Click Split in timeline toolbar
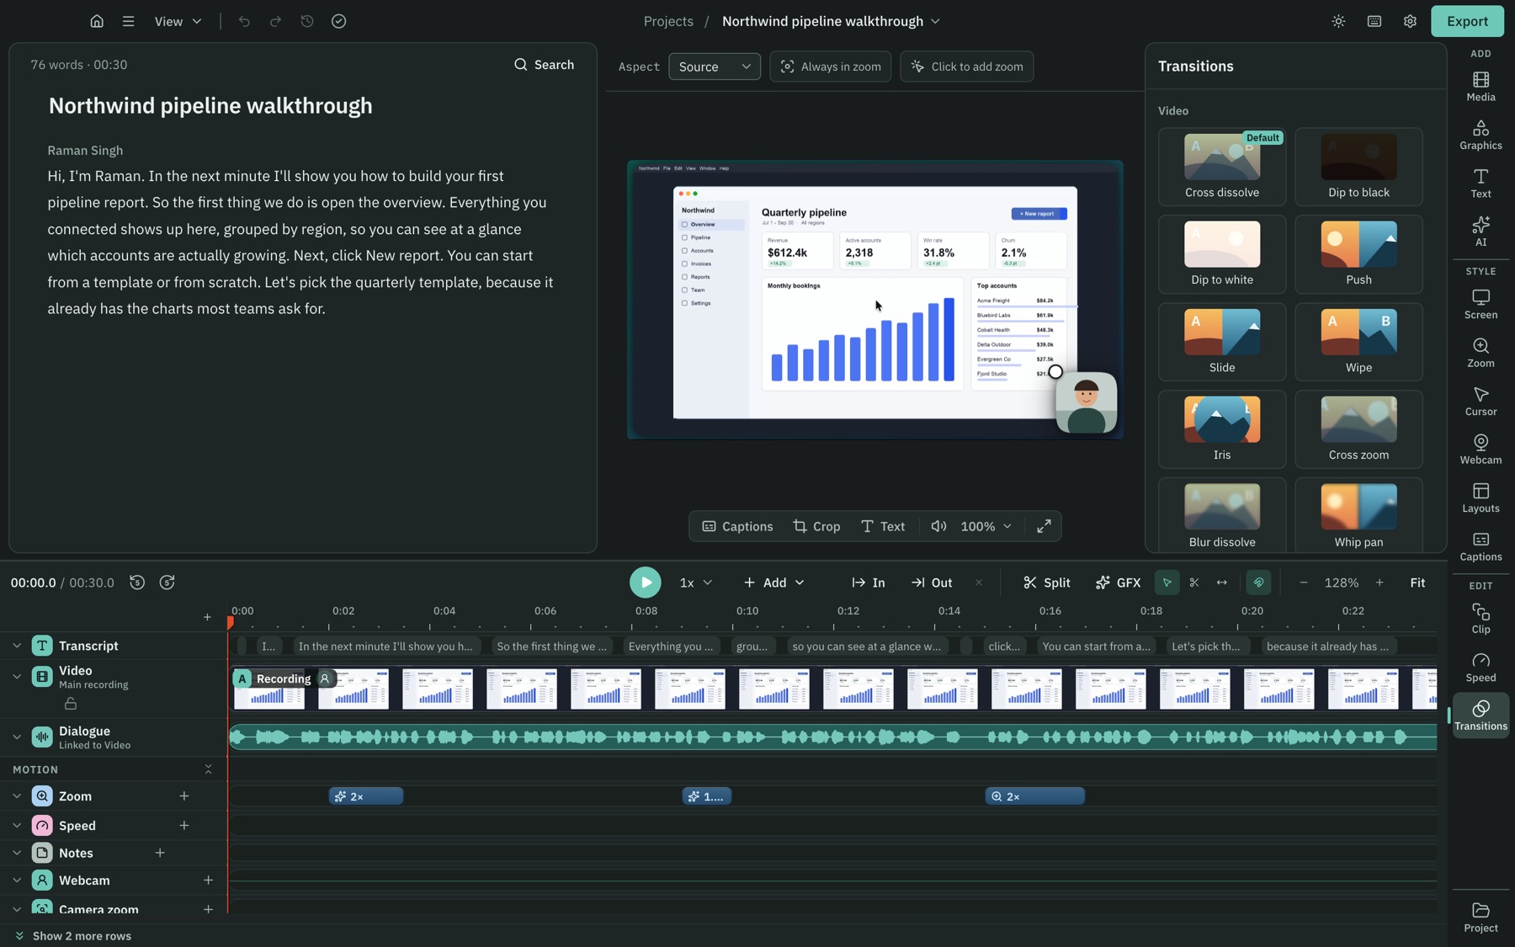The width and height of the screenshot is (1515, 947). click(x=1046, y=583)
